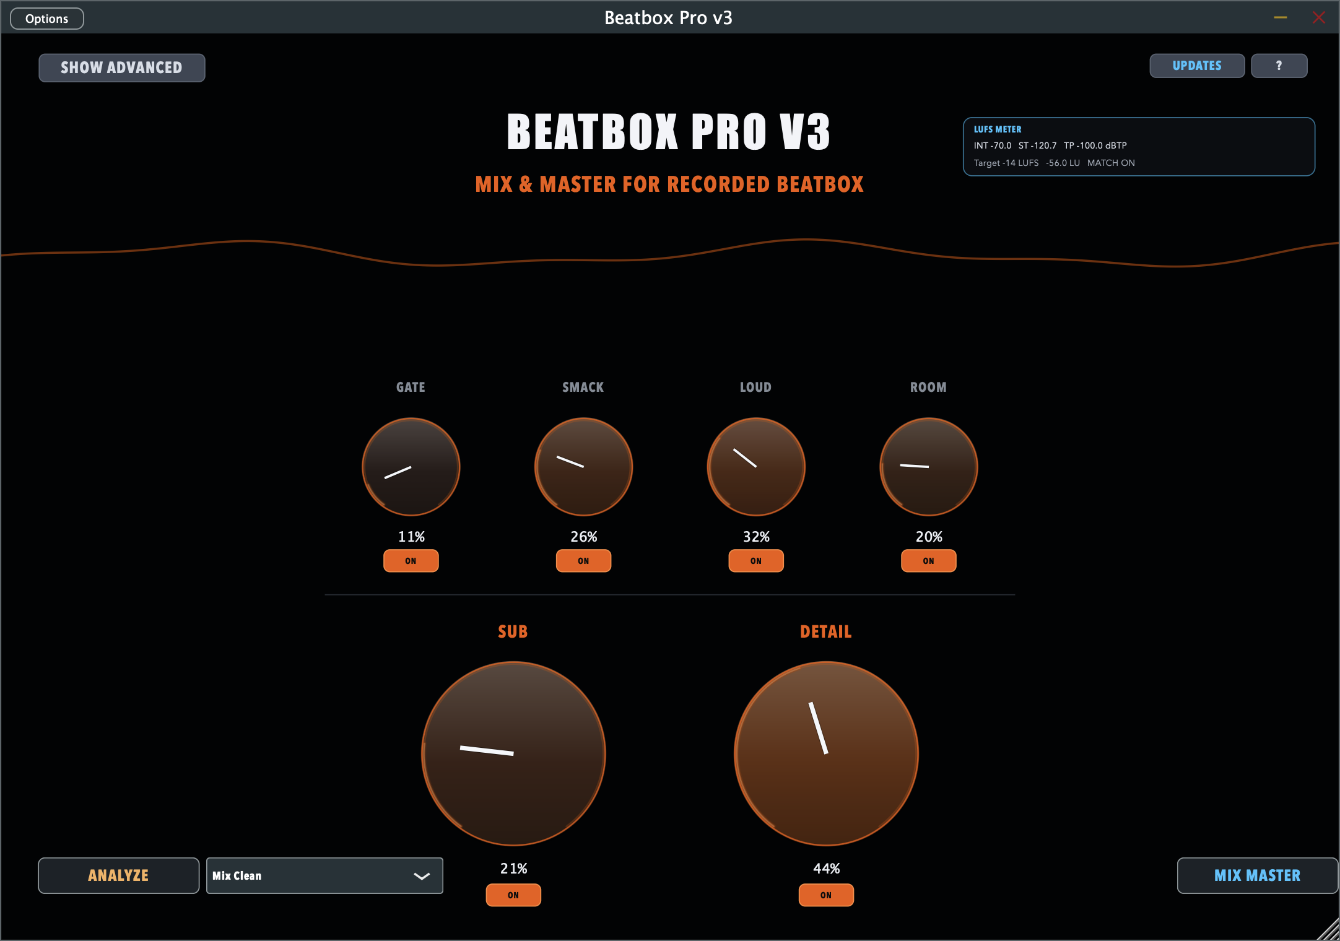Open the UPDATES panel
Viewport: 1340px width, 941px height.
click(1197, 66)
